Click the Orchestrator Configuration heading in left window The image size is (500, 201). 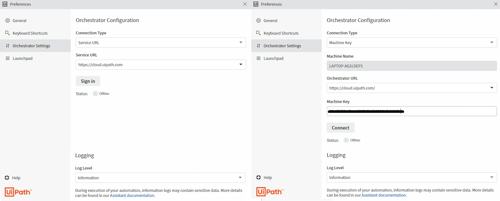(107, 20)
